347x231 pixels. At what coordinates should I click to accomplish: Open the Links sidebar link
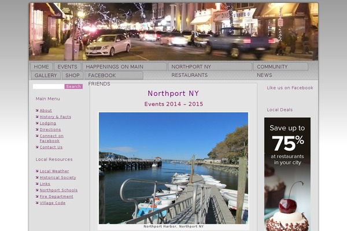tap(45, 184)
